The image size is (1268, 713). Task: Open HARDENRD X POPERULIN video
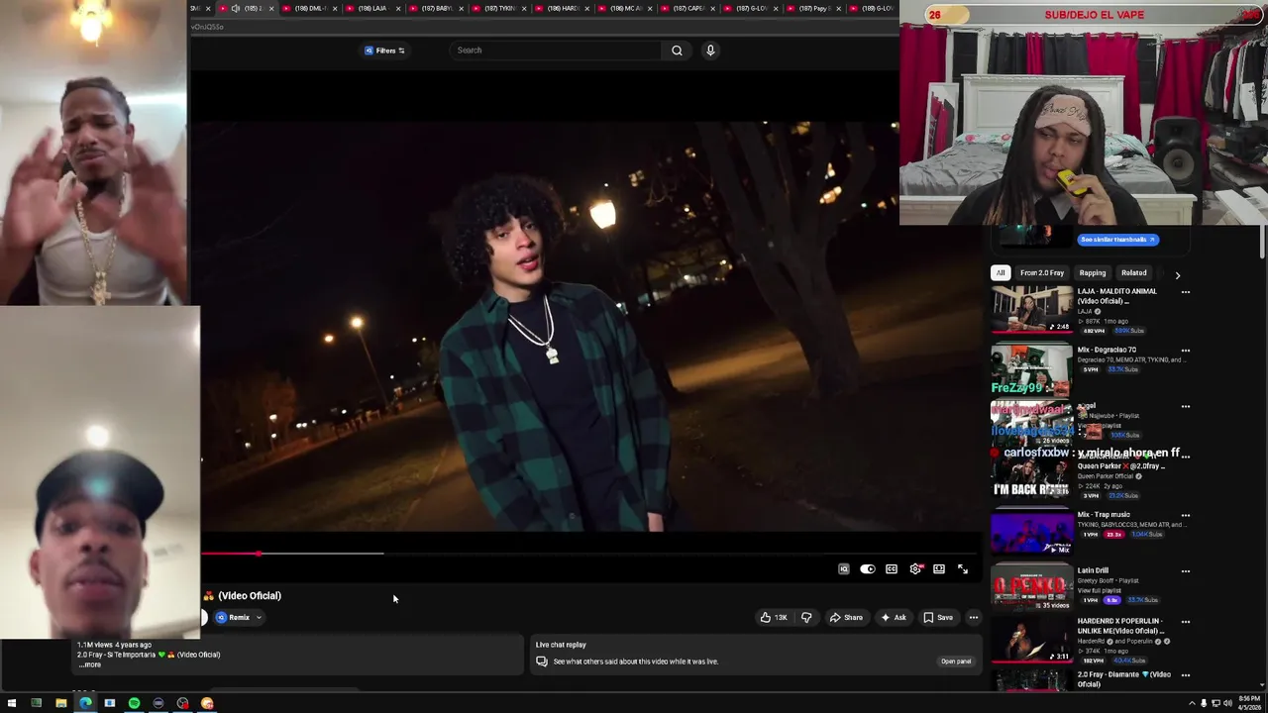[x=1031, y=642]
